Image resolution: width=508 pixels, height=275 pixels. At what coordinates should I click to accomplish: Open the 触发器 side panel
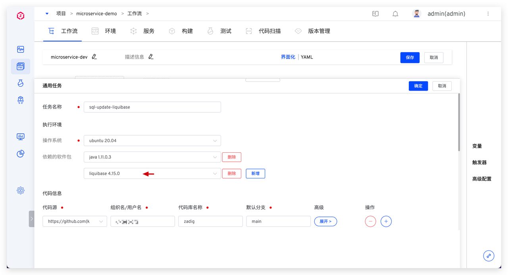479,162
